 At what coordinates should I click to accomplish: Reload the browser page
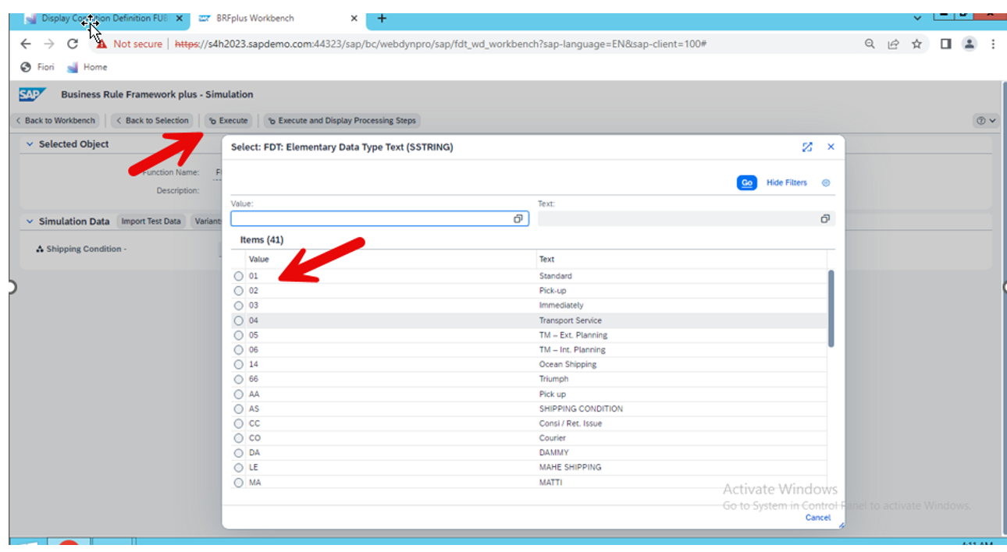pyautogui.click(x=73, y=44)
